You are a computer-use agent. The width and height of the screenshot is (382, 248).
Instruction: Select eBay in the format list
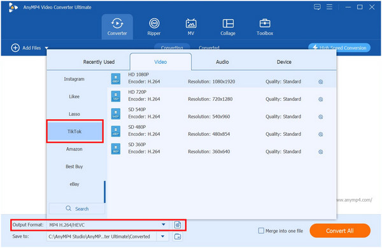[x=74, y=184]
